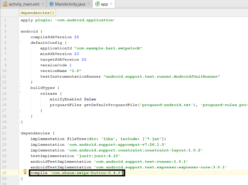Close the app tab

pos(111,4)
